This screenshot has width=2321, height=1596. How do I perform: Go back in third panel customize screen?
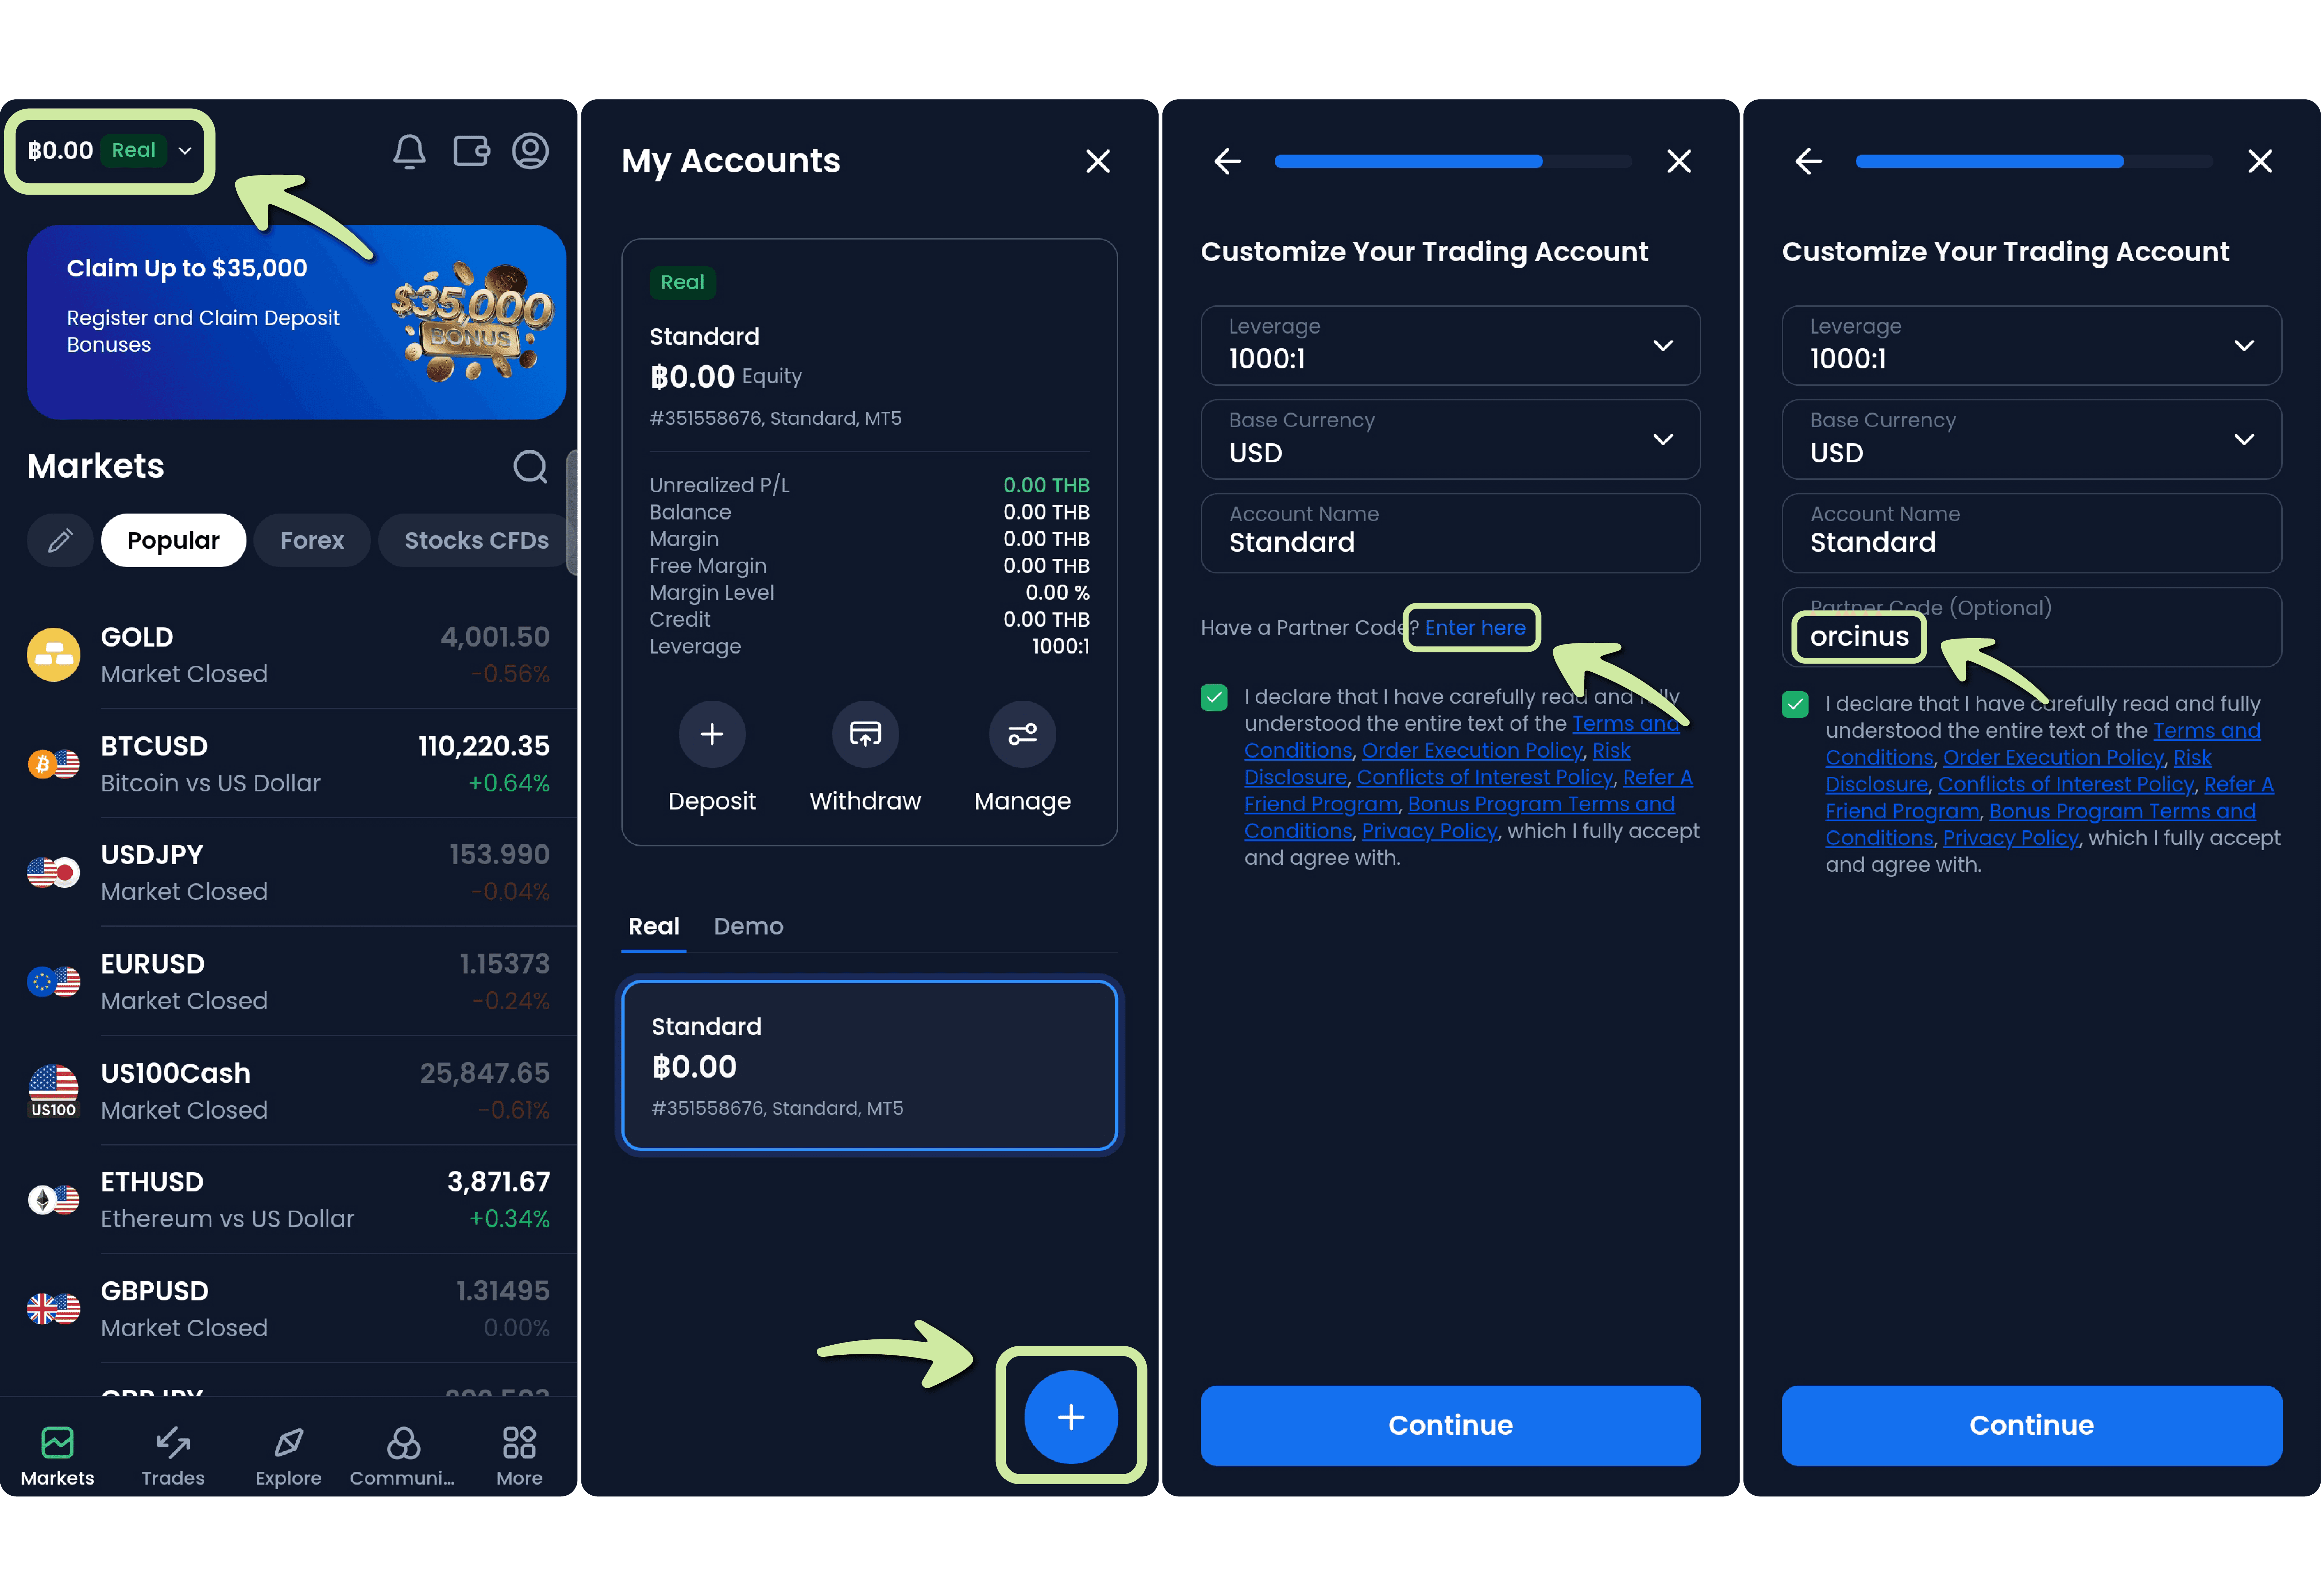coord(1227,161)
